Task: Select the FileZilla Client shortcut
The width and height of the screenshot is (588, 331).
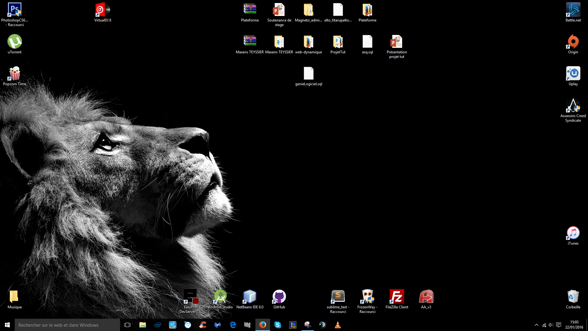Action: 397,299
